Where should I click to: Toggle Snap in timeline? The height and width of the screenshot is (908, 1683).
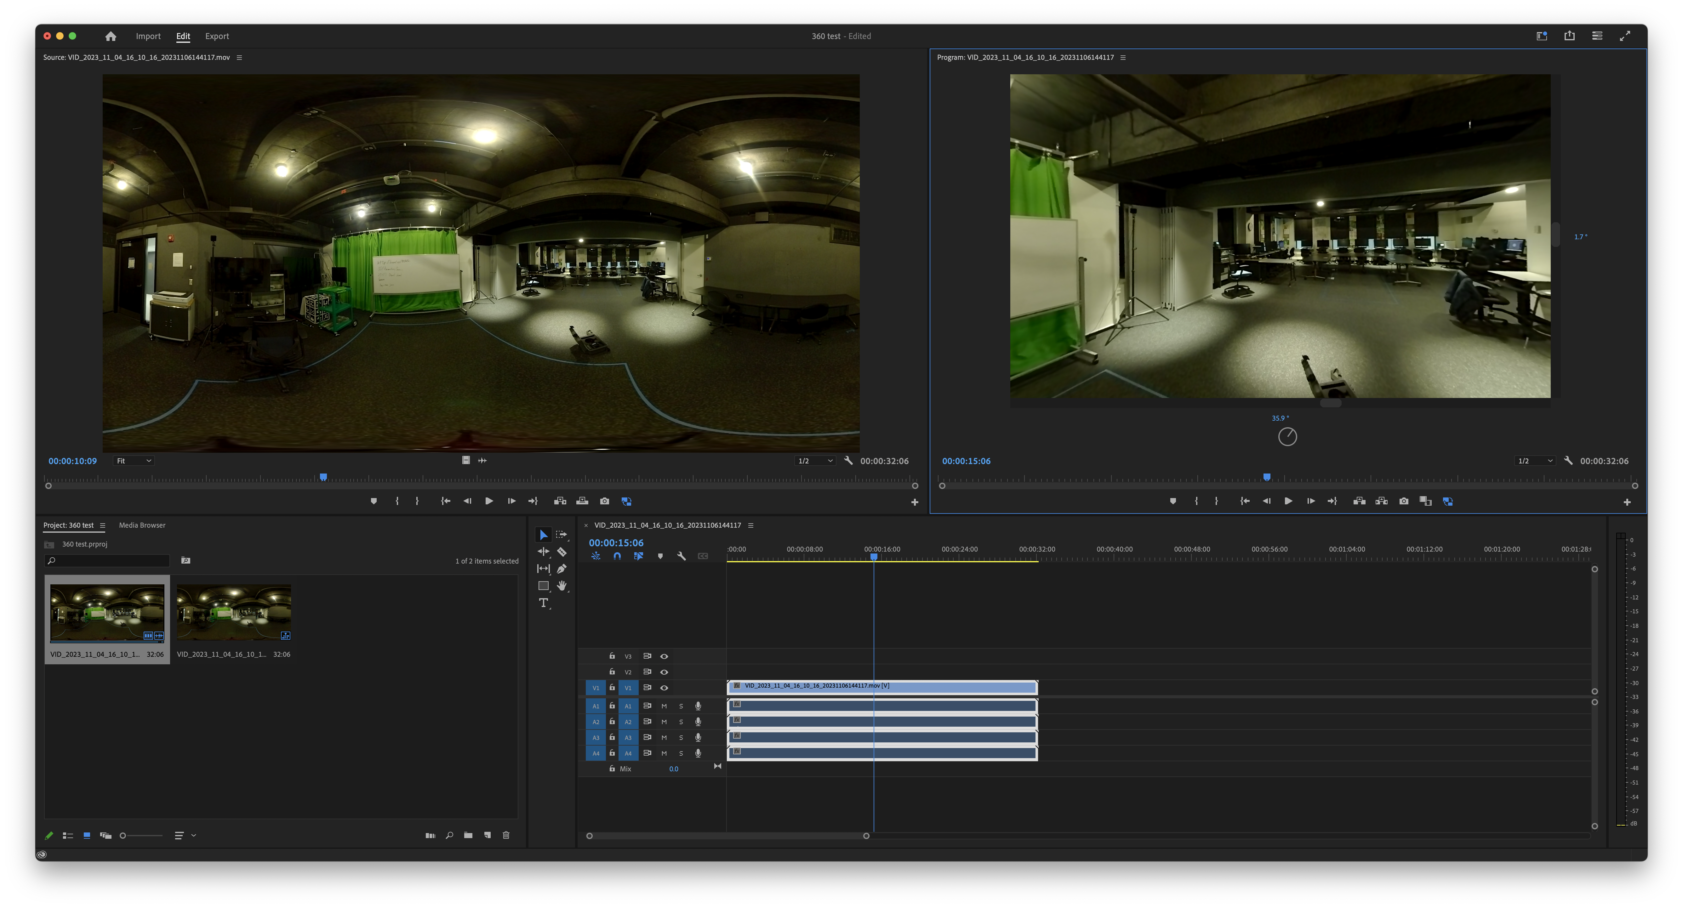[x=617, y=557]
